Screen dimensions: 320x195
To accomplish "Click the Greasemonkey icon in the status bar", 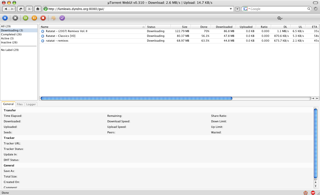I will click(306, 193).
